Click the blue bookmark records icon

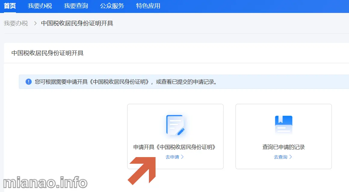(x=283, y=125)
